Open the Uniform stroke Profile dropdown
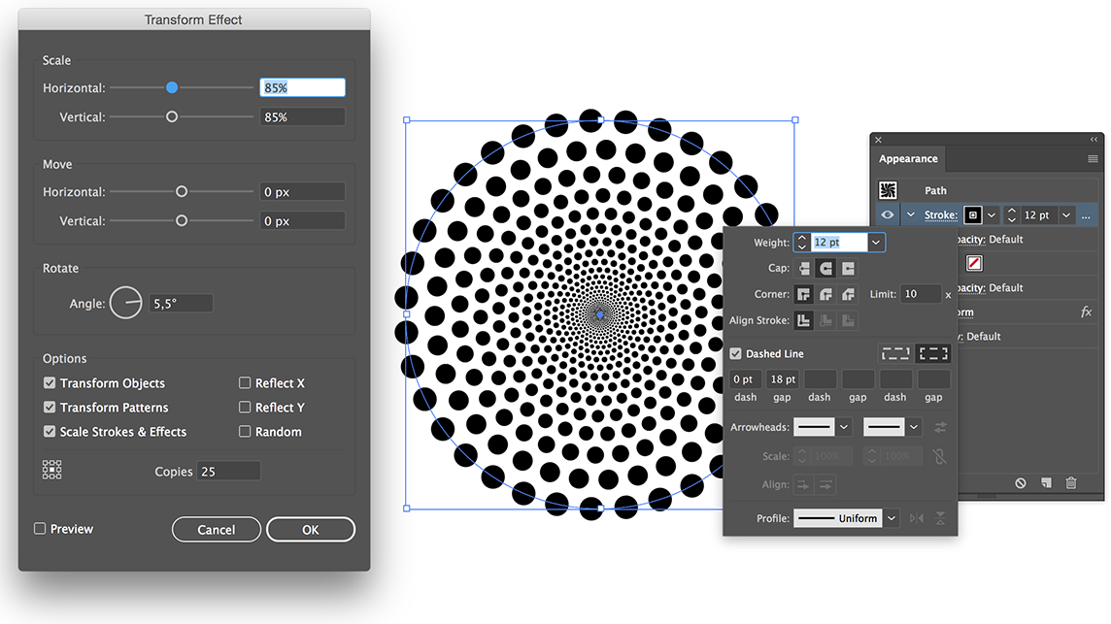The width and height of the screenshot is (1111, 624). (891, 518)
